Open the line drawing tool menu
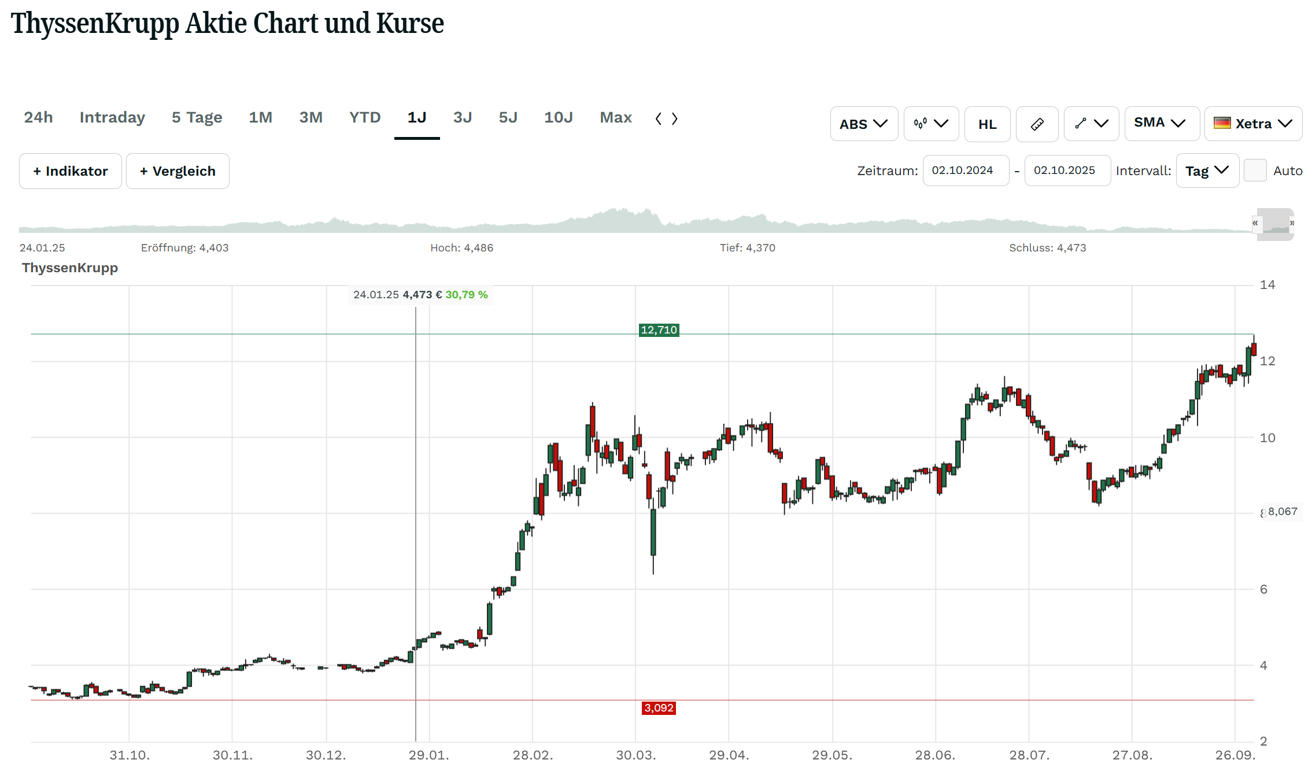 [x=1091, y=124]
